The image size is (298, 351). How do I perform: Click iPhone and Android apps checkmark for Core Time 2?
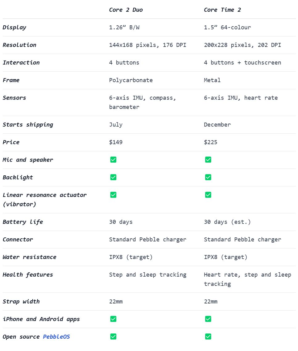(x=208, y=319)
